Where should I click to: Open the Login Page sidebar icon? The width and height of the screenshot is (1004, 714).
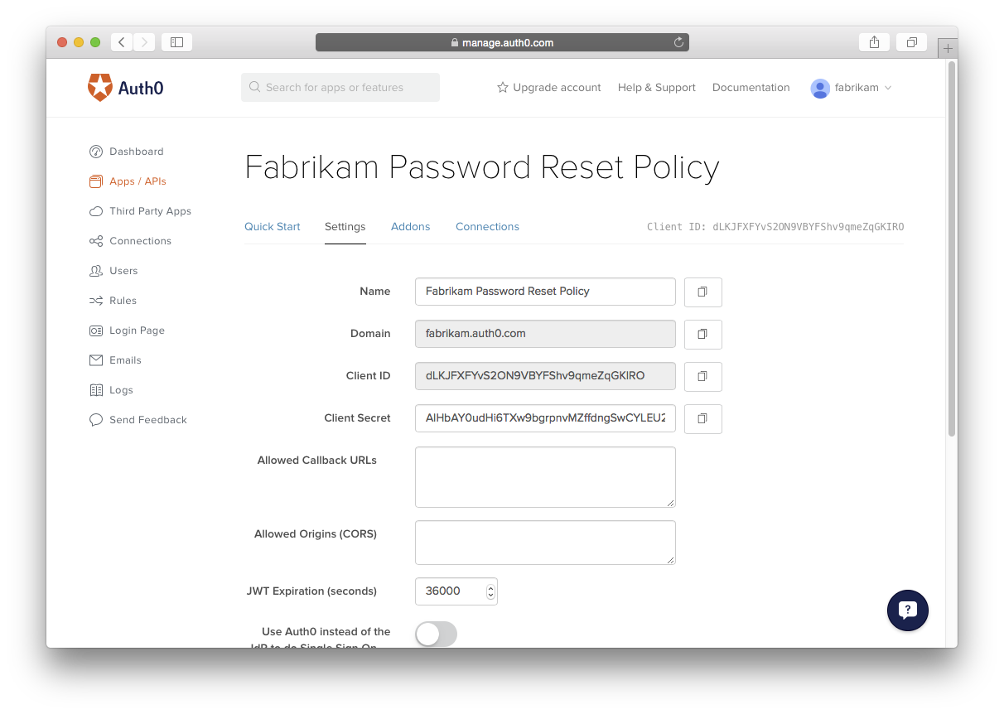click(96, 330)
